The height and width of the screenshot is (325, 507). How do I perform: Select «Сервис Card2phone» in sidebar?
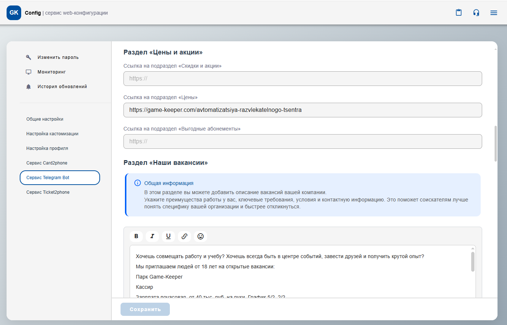(47, 163)
